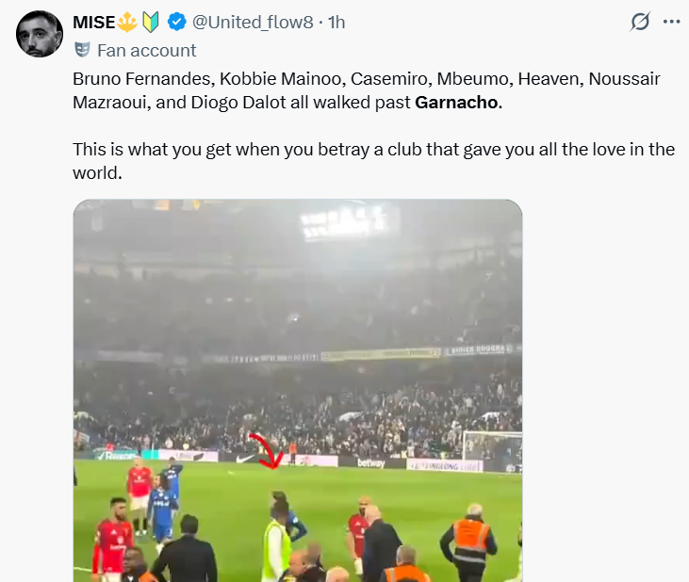Click the betway advertising board in the video
This screenshot has width=689, height=582.
tap(371, 462)
